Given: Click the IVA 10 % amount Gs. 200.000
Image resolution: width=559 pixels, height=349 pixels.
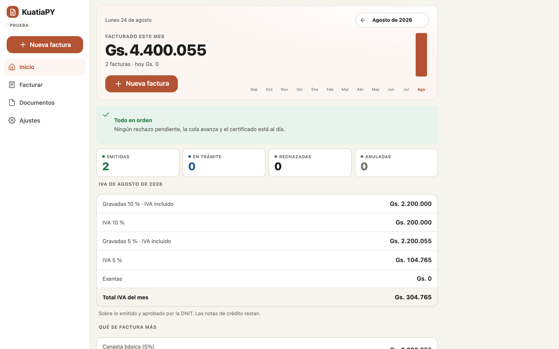Looking at the screenshot, I should pos(414,223).
